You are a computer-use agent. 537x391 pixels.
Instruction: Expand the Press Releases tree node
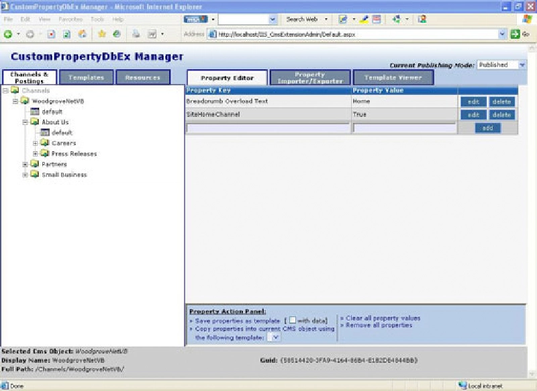pos(35,154)
